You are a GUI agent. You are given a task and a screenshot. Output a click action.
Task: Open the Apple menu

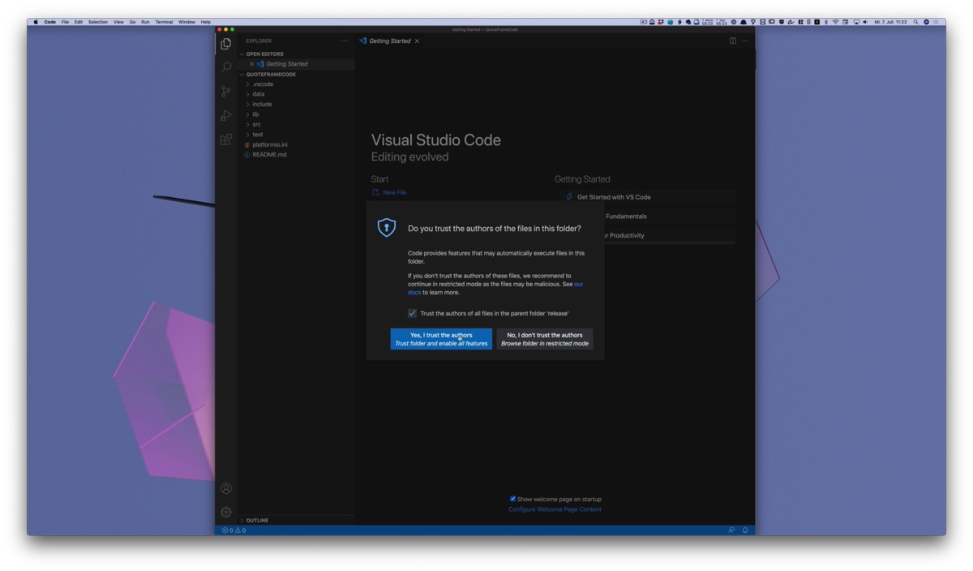click(36, 22)
